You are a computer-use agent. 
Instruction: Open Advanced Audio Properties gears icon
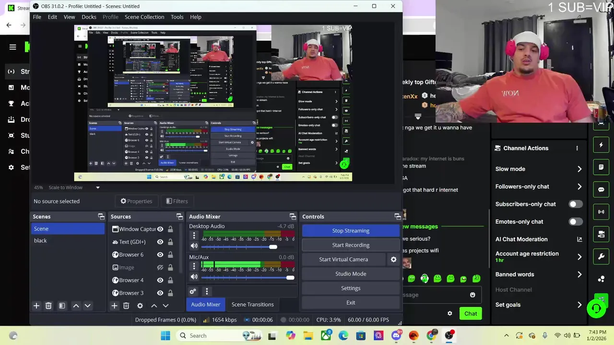(x=193, y=291)
